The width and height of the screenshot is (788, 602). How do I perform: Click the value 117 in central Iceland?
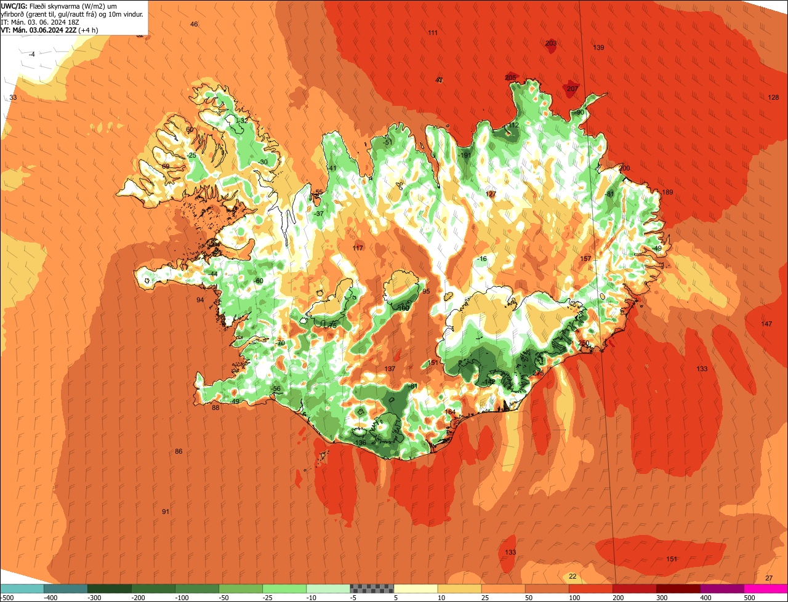[358, 248]
